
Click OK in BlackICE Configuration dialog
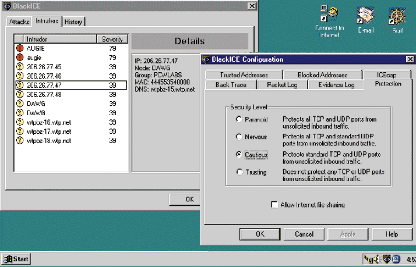click(x=260, y=234)
